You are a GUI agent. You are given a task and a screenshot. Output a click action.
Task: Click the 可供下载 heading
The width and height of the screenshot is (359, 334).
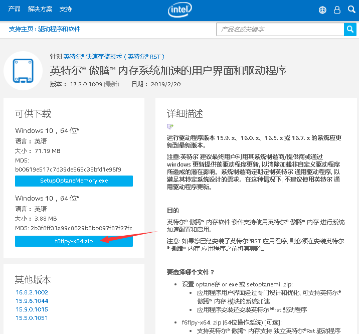(x=33, y=114)
